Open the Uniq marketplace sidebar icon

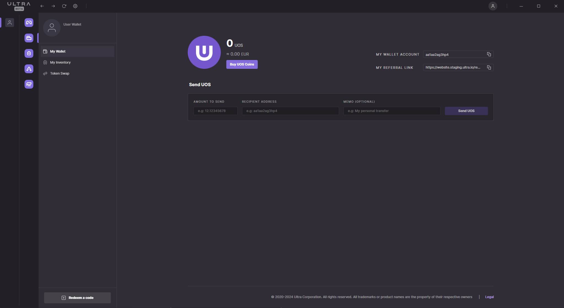click(x=29, y=53)
